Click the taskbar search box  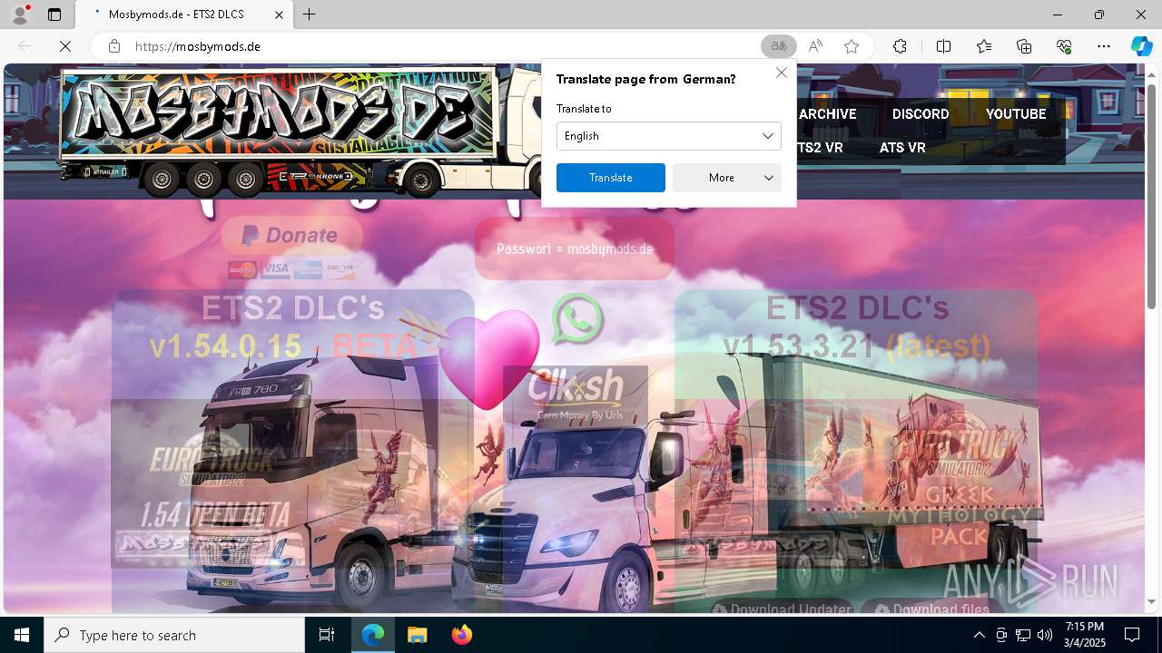tap(174, 635)
